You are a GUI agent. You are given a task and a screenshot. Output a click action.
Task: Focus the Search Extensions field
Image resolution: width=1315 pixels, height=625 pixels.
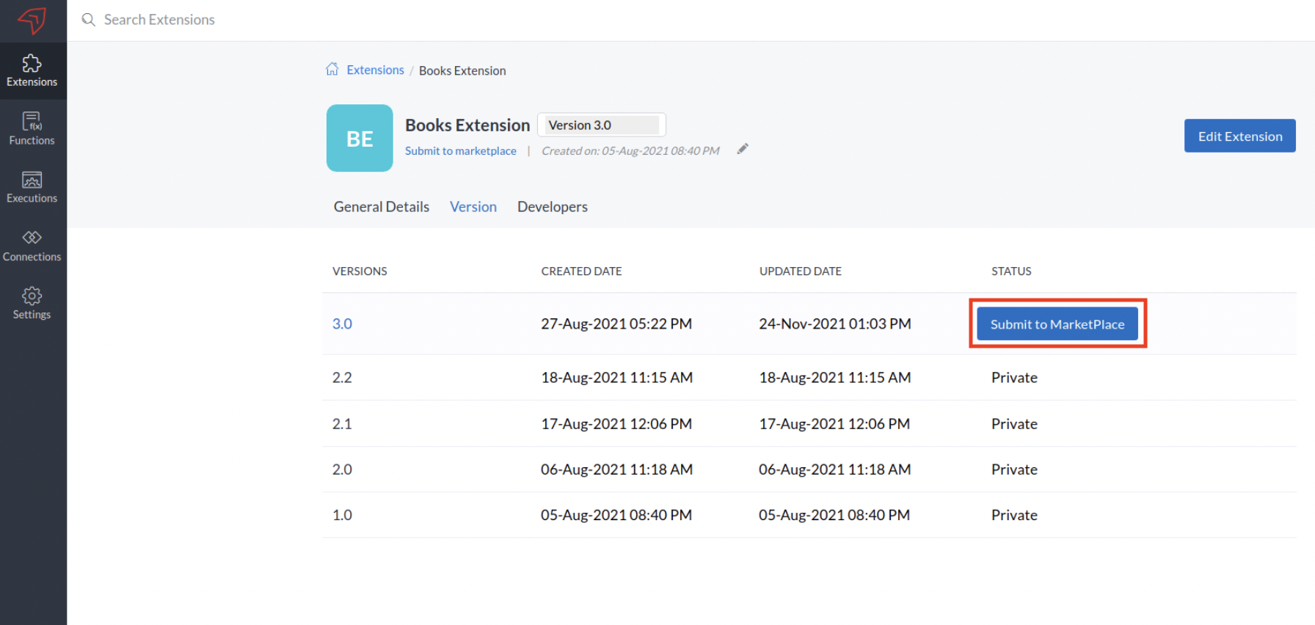(294, 20)
